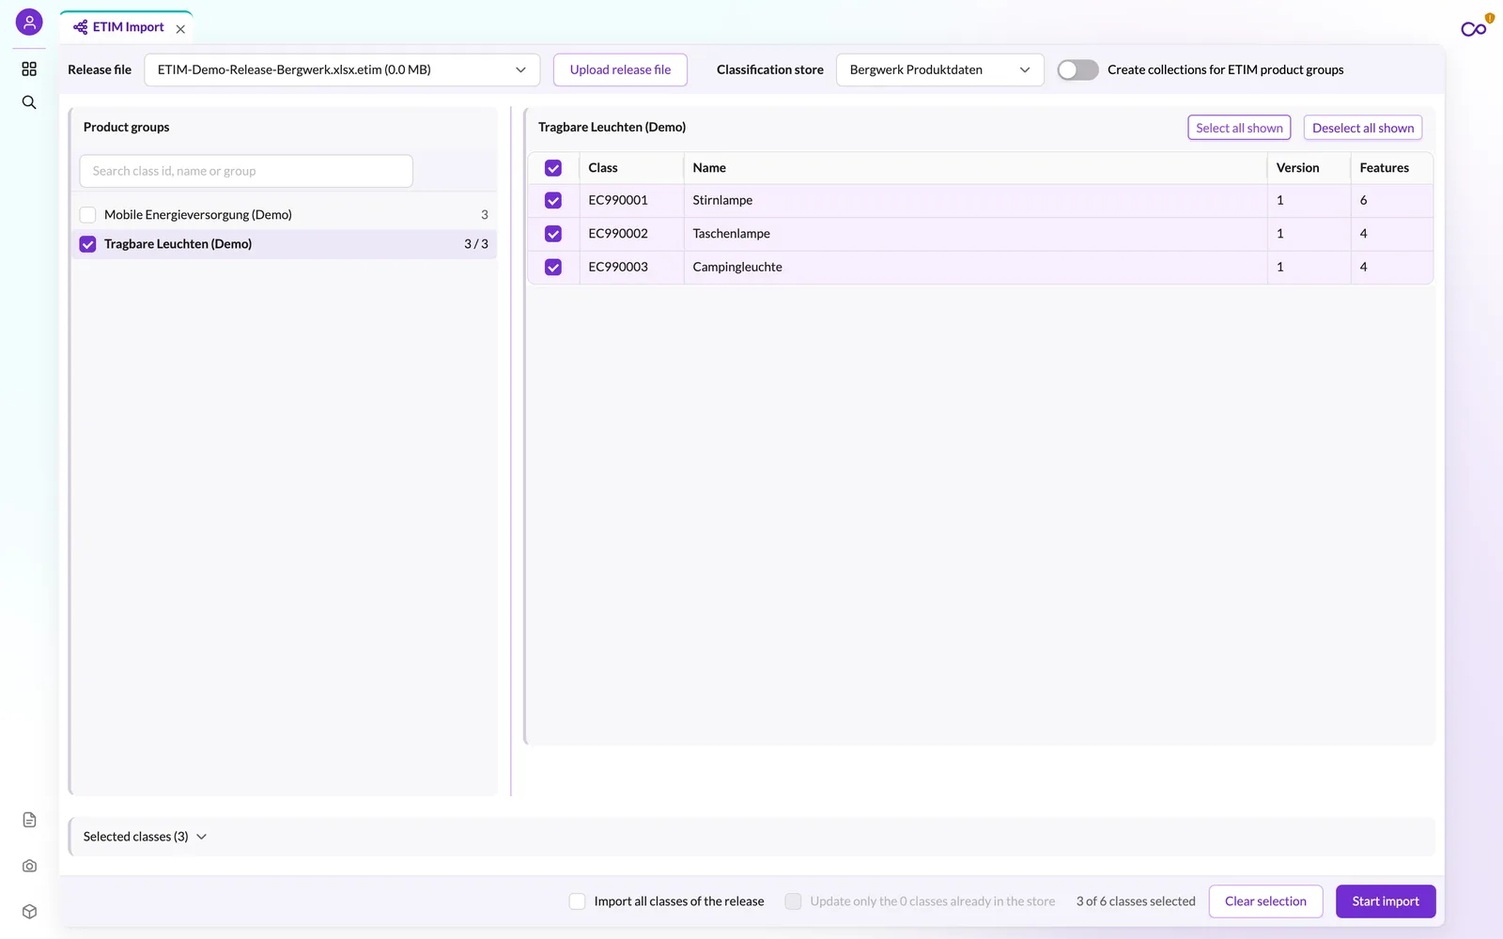Image resolution: width=1503 pixels, height=939 pixels.
Task: Open the user profile avatar icon
Action: click(x=29, y=22)
